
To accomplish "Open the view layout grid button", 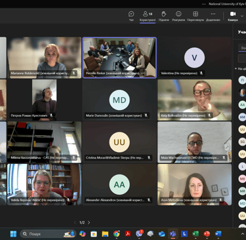I will 195,16.
